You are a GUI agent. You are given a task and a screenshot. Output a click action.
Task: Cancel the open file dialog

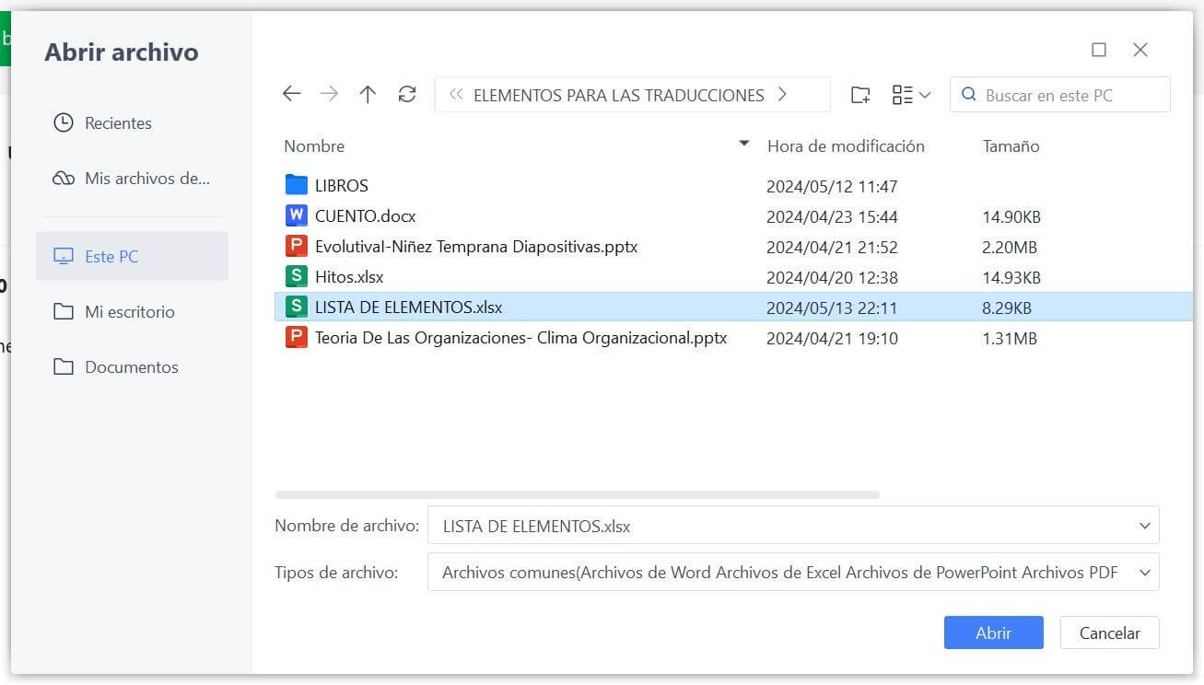[1109, 633]
